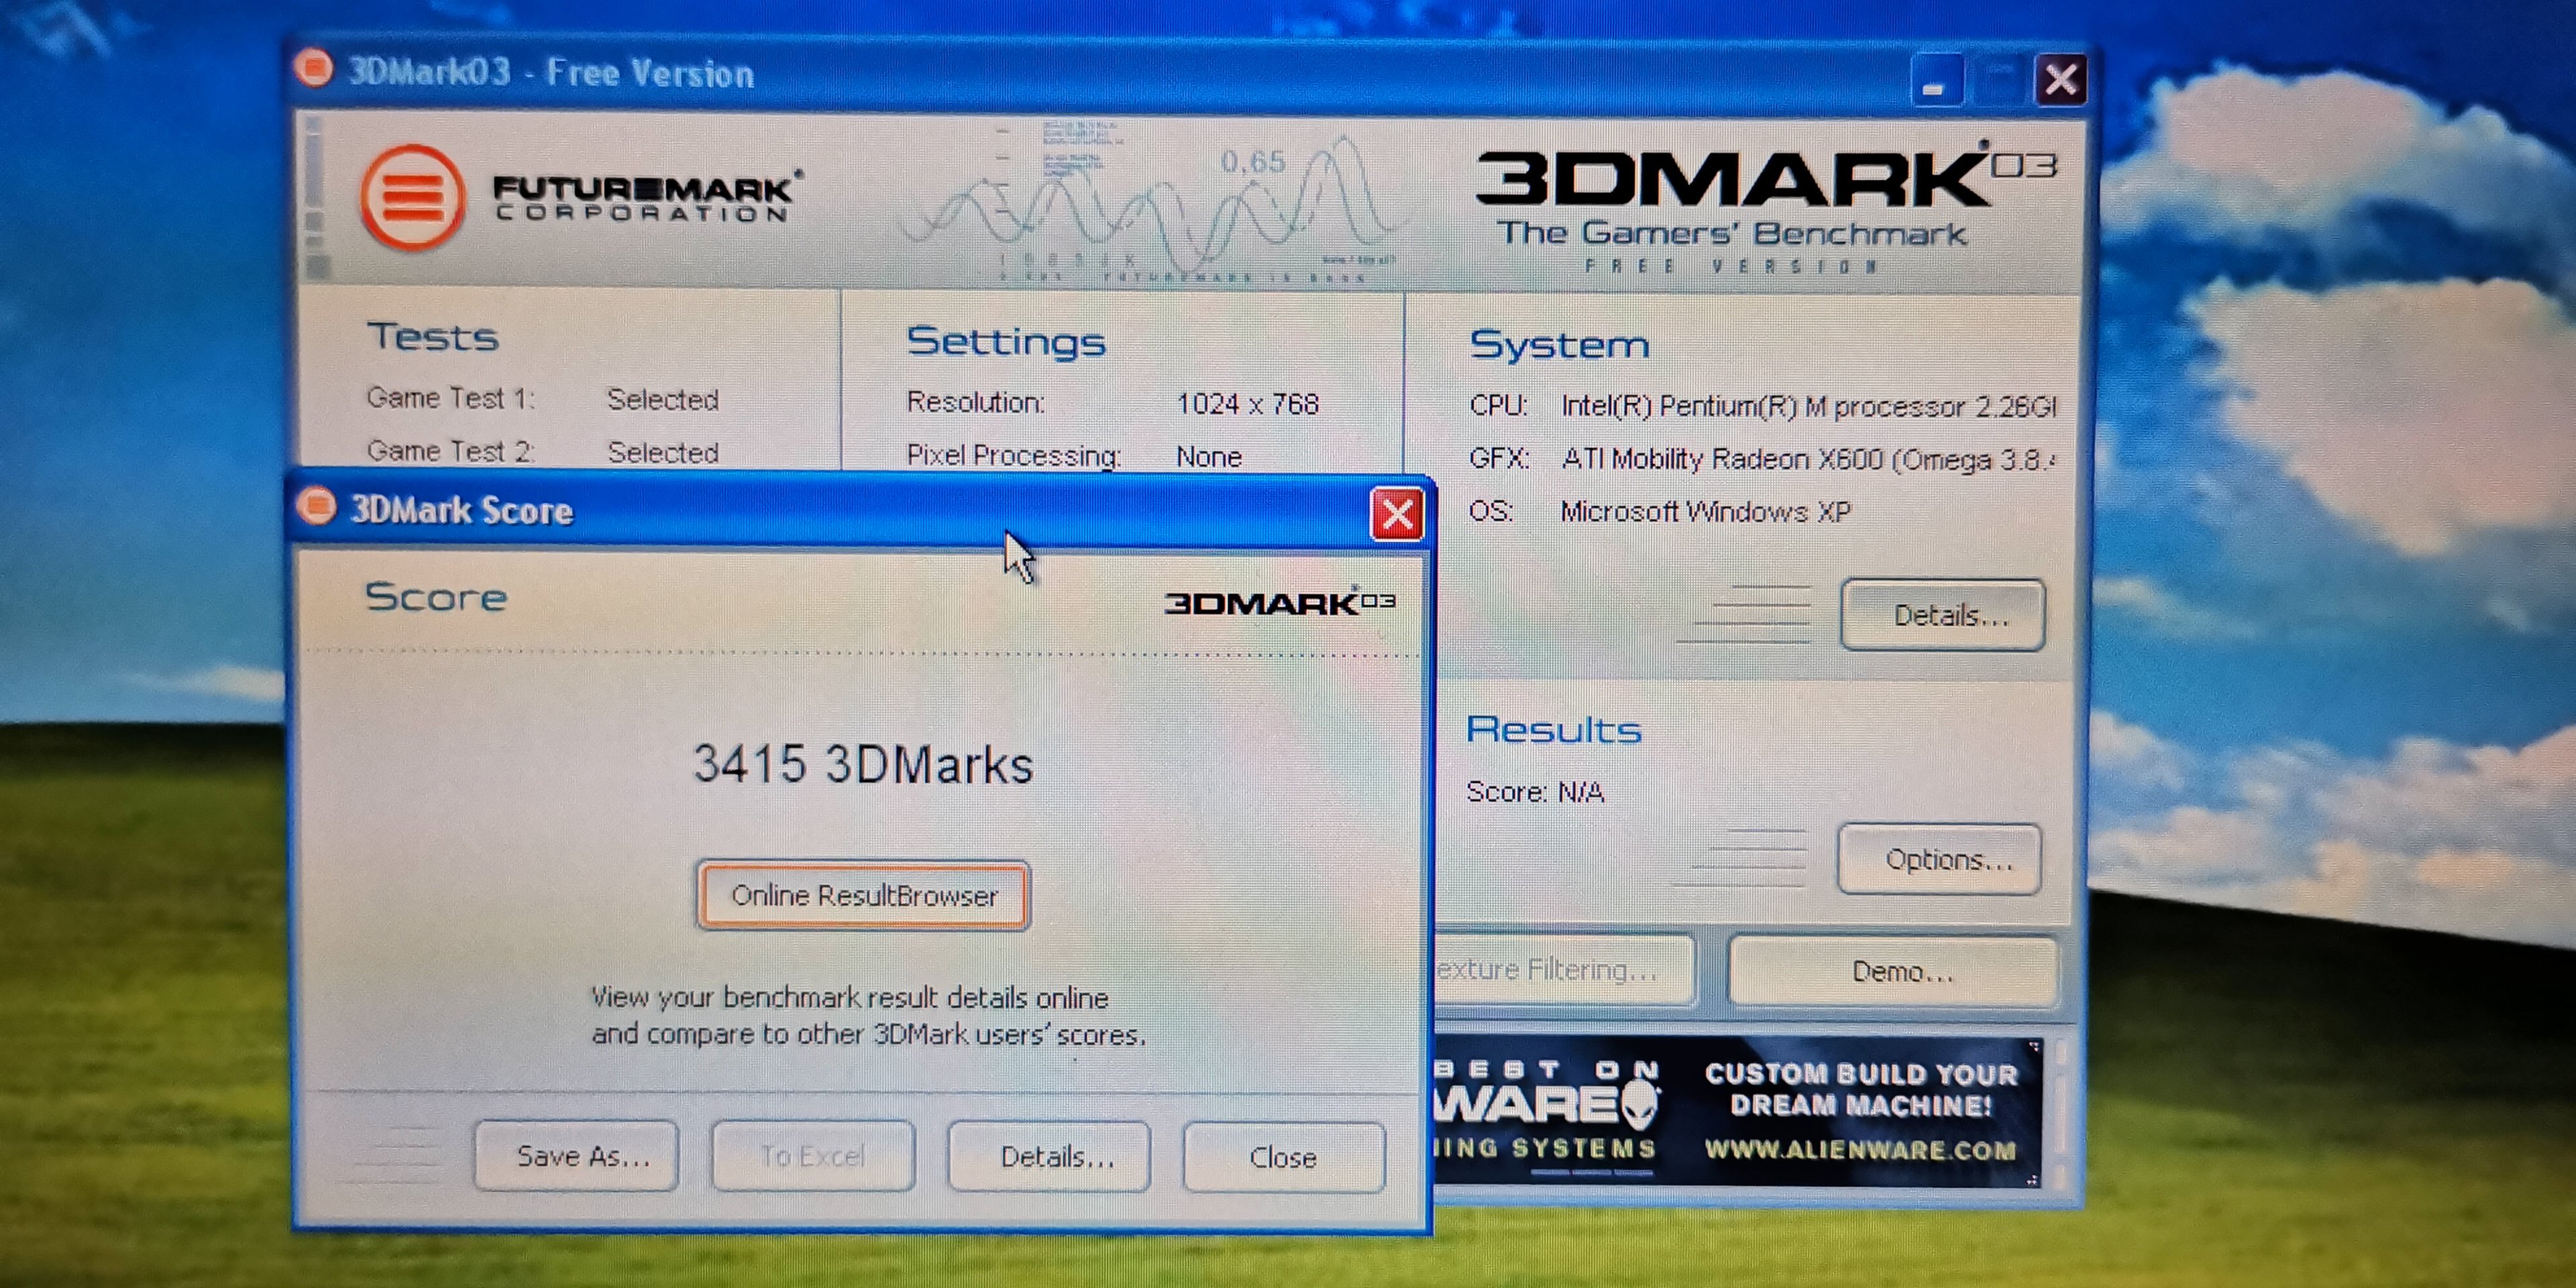Click the 3DMark Score dialog title icon
Viewport: 2576px width, 1288px height.
318,507
